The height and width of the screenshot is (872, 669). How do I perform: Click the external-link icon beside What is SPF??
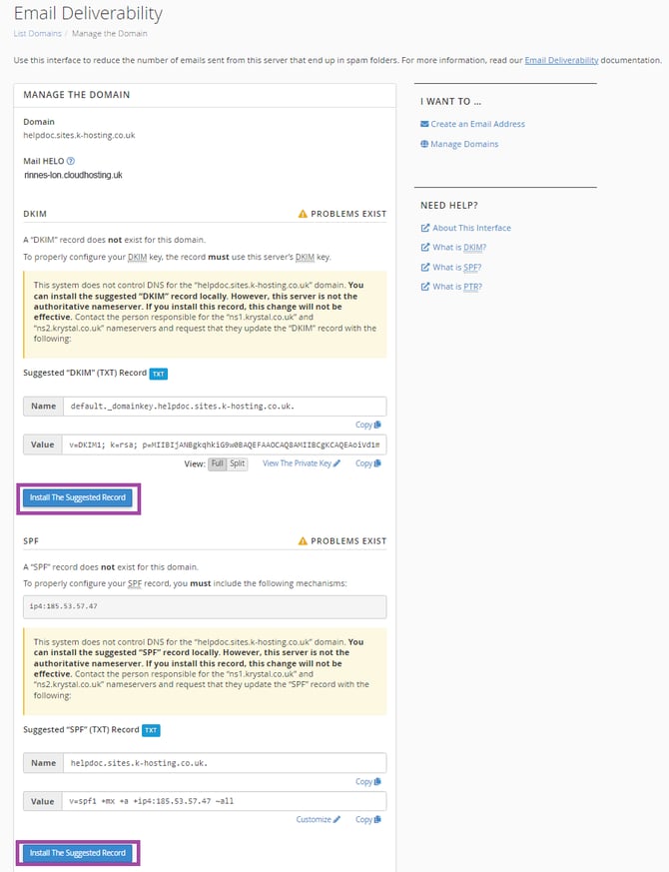[425, 268]
